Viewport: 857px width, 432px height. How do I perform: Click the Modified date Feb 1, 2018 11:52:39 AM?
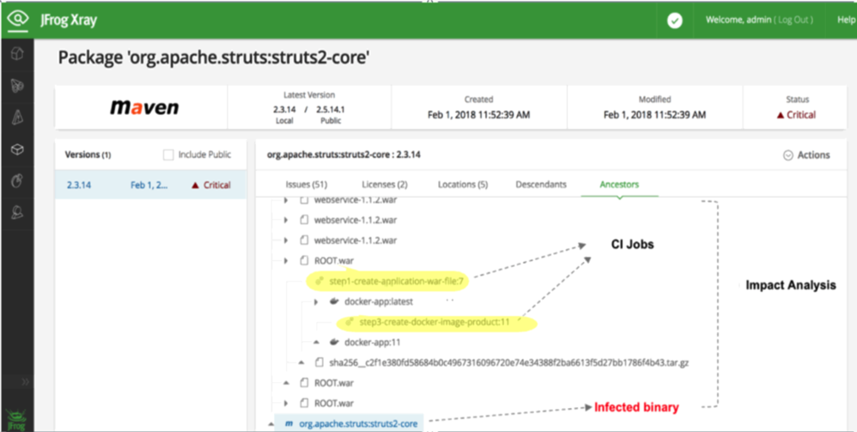coord(655,115)
